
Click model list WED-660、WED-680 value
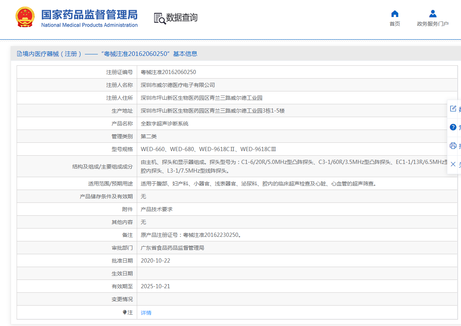(209, 149)
